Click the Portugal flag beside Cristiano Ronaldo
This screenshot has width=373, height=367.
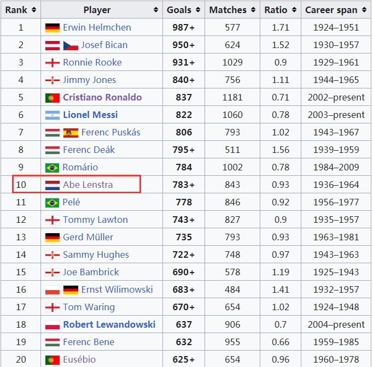click(52, 97)
